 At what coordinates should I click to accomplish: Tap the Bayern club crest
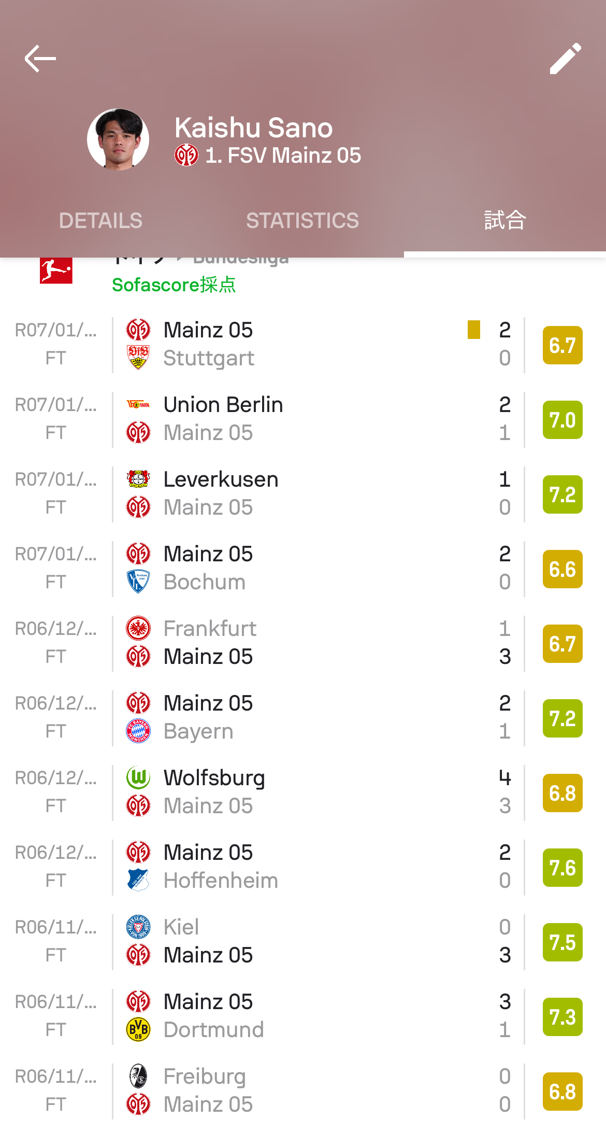tap(138, 731)
